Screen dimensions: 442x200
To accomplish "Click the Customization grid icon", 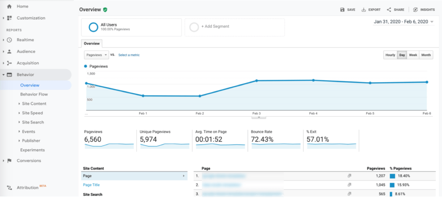I will pos(9,18).
